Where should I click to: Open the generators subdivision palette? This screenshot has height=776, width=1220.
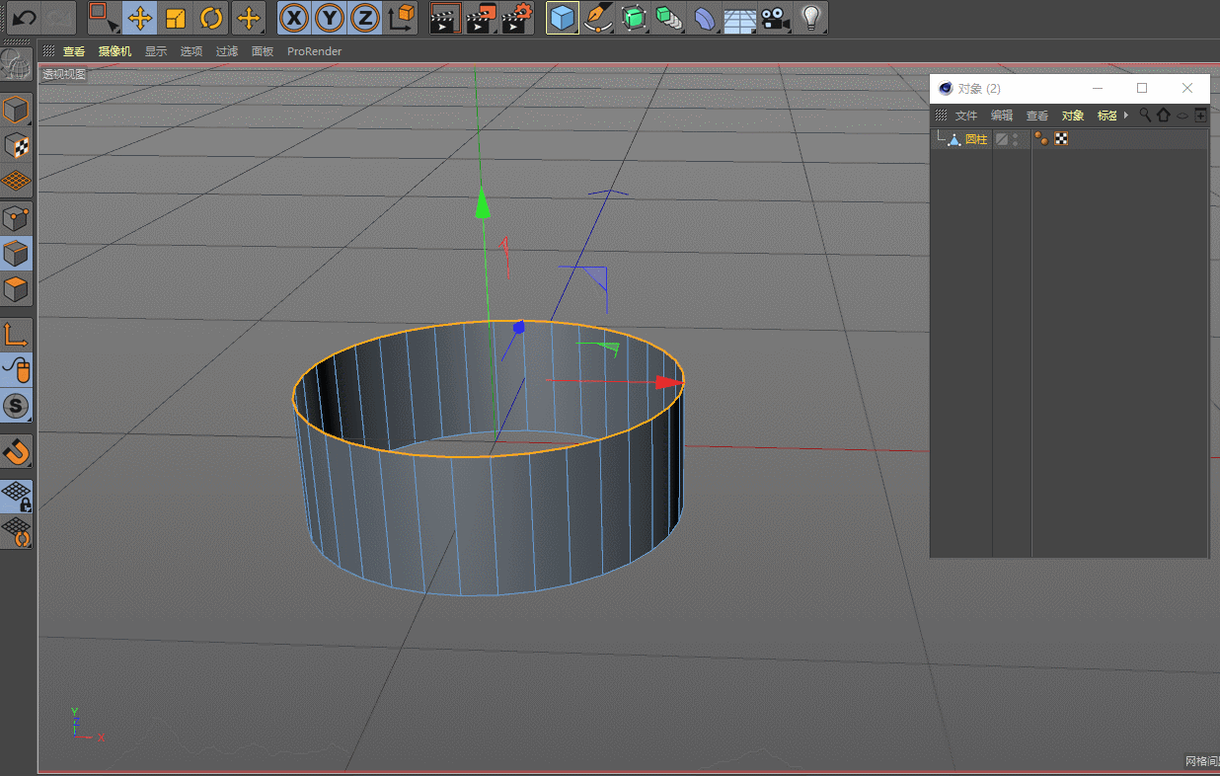(x=633, y=18)
